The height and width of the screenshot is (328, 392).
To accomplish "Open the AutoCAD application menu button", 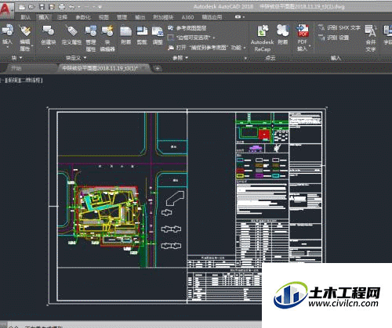I will point(6,10).
